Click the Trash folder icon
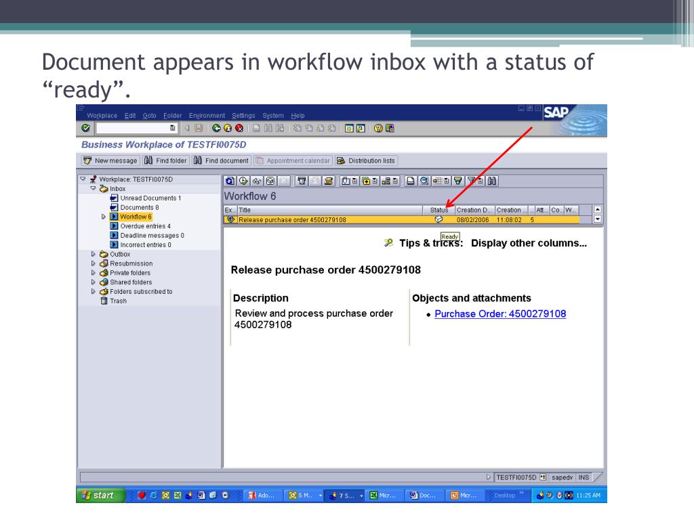694x520 pixels. 104,301
